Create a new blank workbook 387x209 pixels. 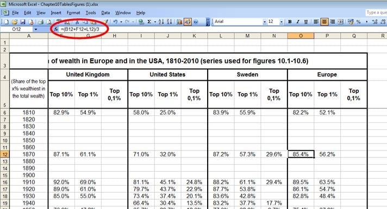tap(6, 22)
